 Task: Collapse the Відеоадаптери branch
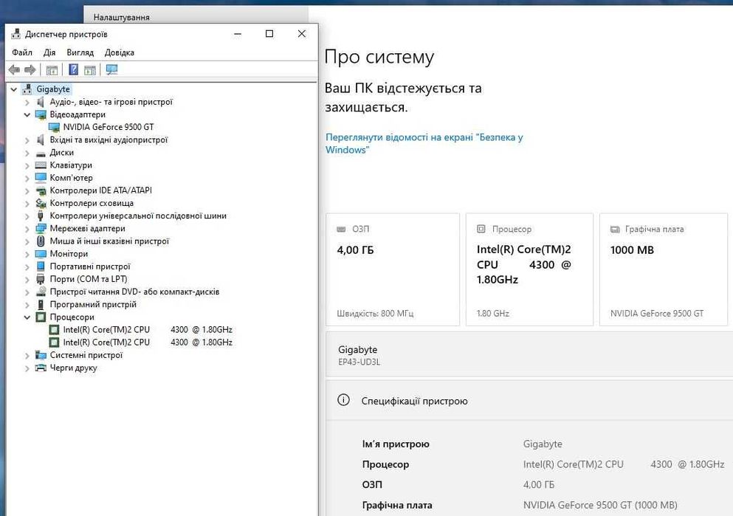[x=27, y=114]
